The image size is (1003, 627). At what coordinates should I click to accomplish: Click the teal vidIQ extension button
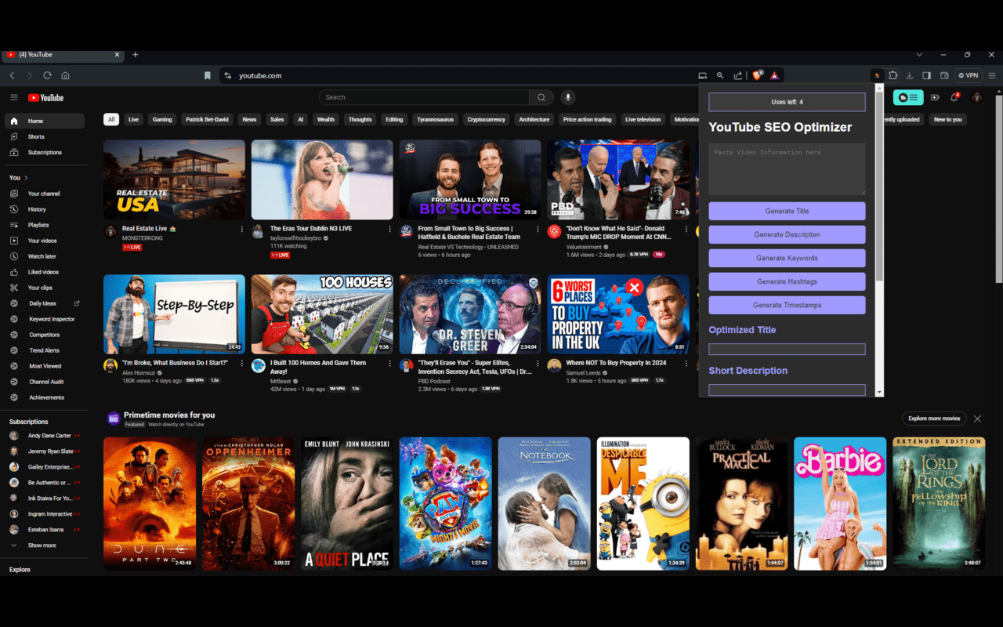(x=908, y=97)
